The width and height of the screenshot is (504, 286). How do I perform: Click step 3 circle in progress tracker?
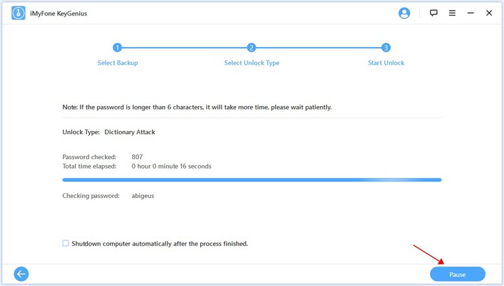[x=386, y=48]
